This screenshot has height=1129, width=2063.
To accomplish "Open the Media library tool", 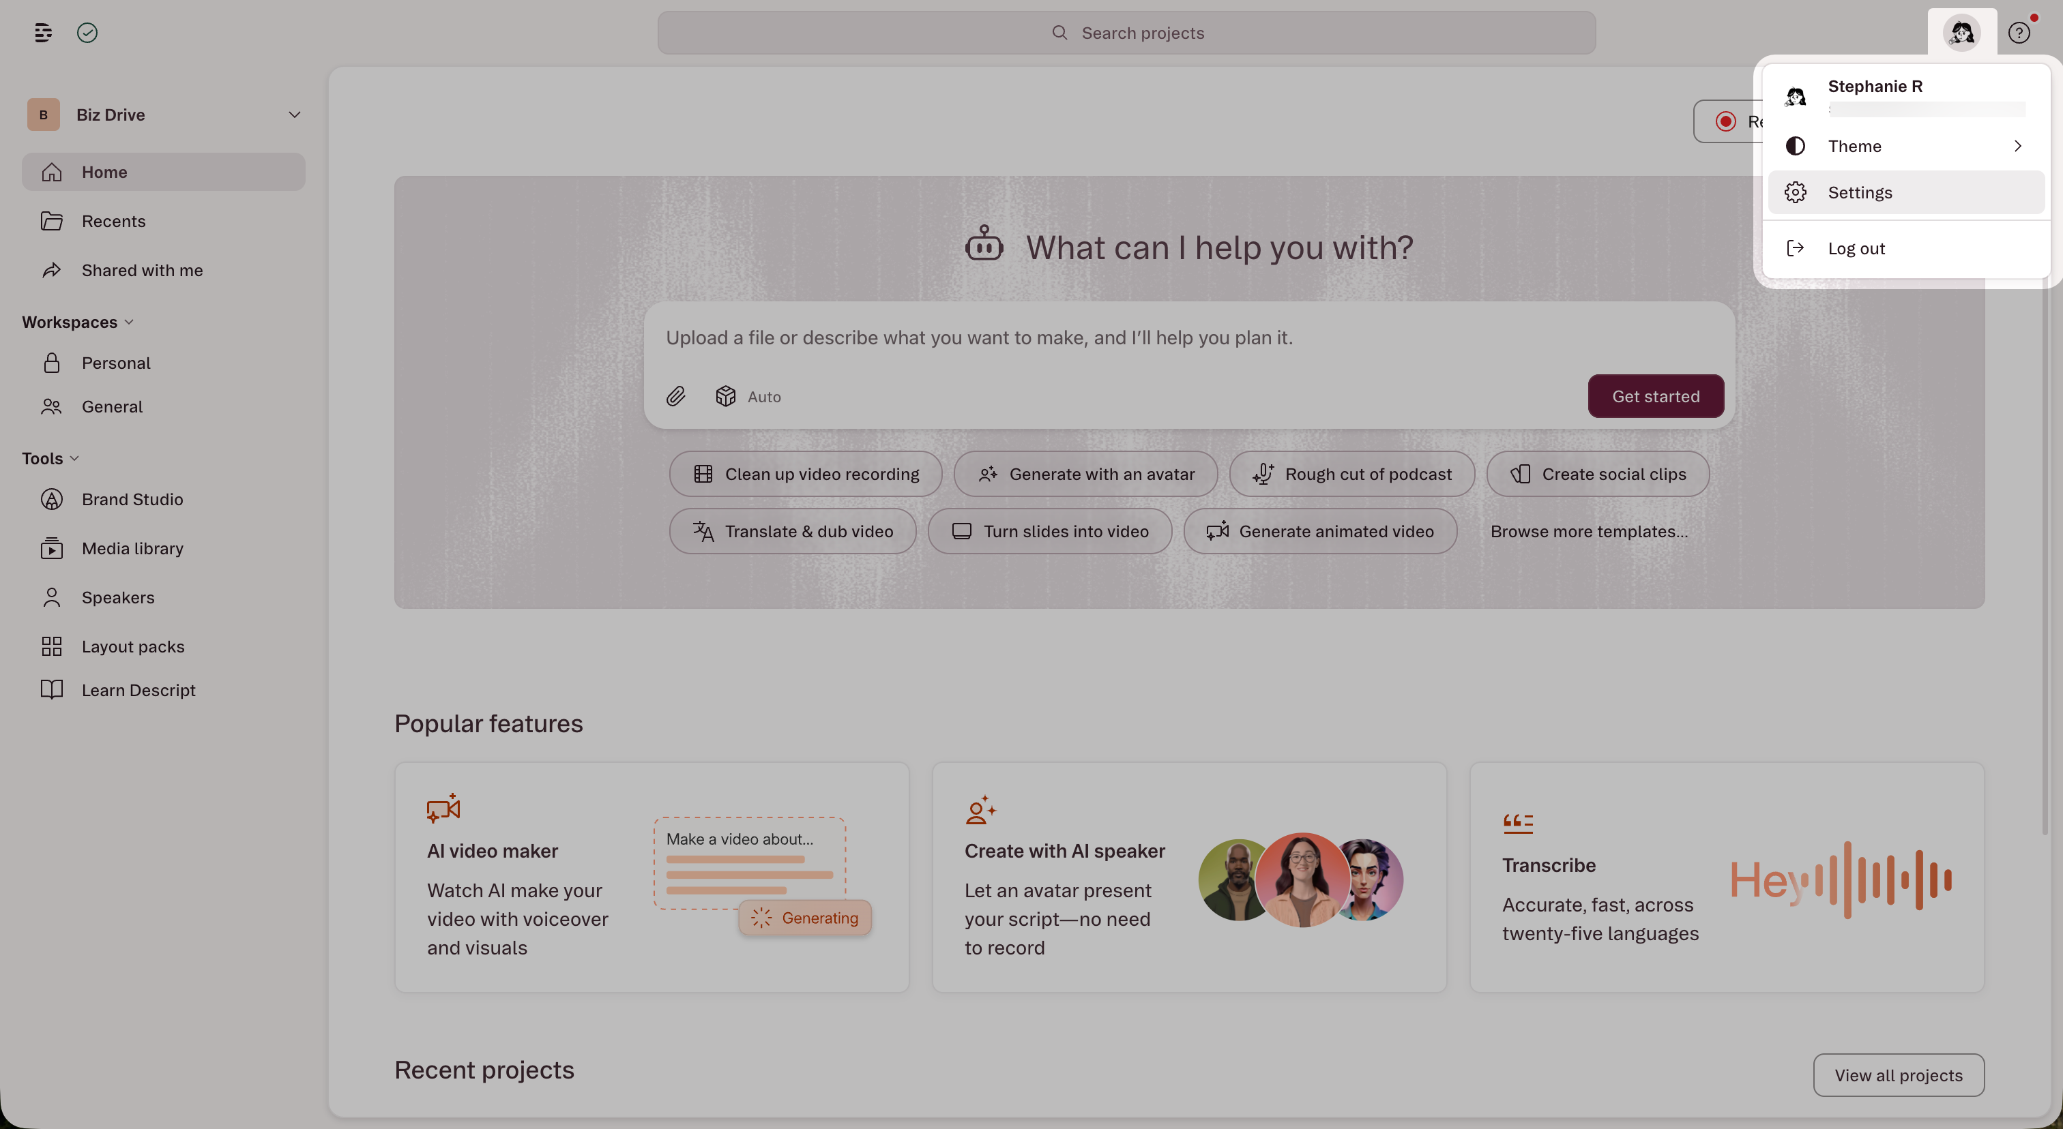I will pos(132,548).
